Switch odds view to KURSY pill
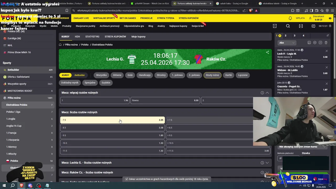Screen dimensions: 336x189 tap(65, 75)
